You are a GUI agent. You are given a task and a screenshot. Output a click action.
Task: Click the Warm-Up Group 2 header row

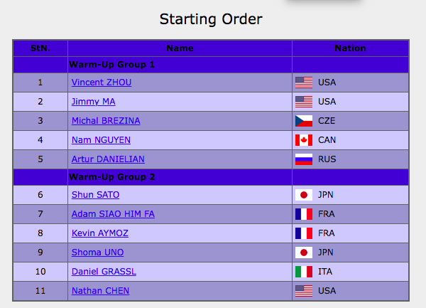click(211, 177)
